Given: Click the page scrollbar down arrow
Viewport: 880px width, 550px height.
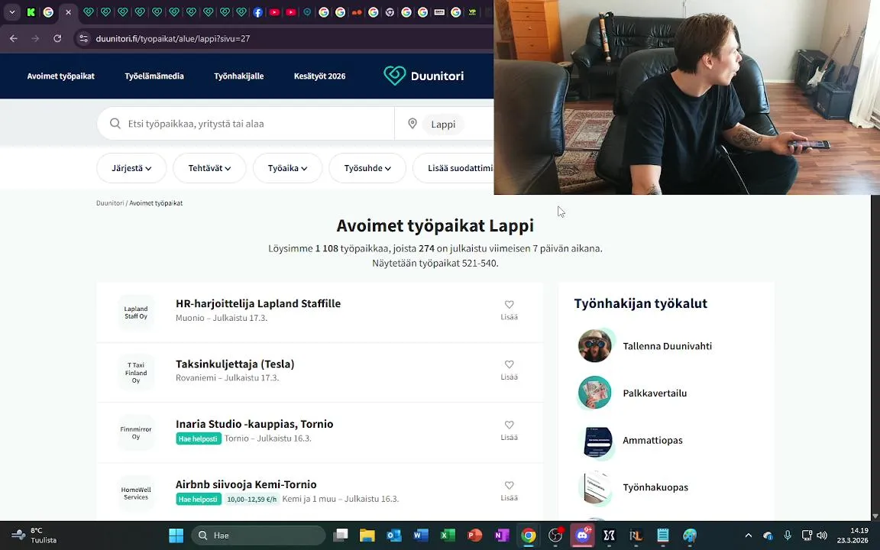Looking at the screenshot, I should pyautogui.click(x=875, y=516).
